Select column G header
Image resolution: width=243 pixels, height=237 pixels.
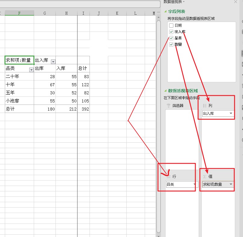[x=45, y=13]
